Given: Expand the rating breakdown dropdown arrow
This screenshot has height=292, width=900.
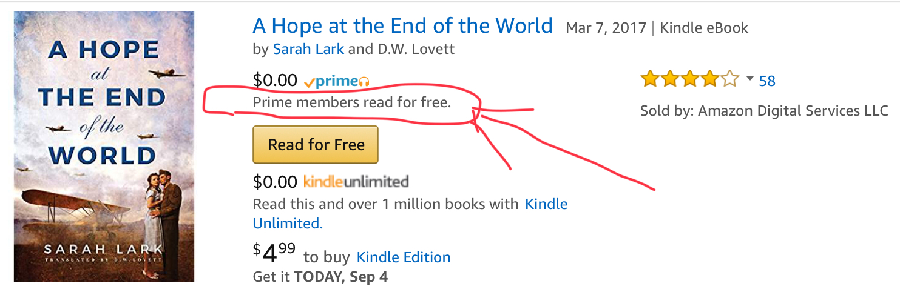Looking at the screenshot, I should (x=749, y=79).
